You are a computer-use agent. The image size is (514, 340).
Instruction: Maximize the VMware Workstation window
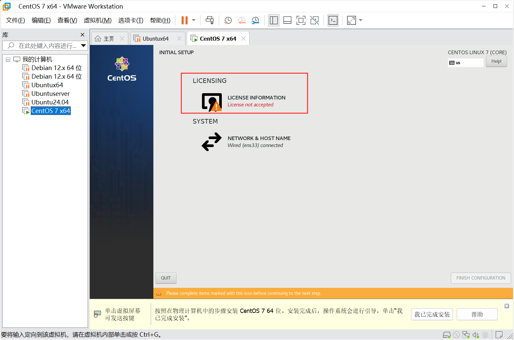point(495,6)
